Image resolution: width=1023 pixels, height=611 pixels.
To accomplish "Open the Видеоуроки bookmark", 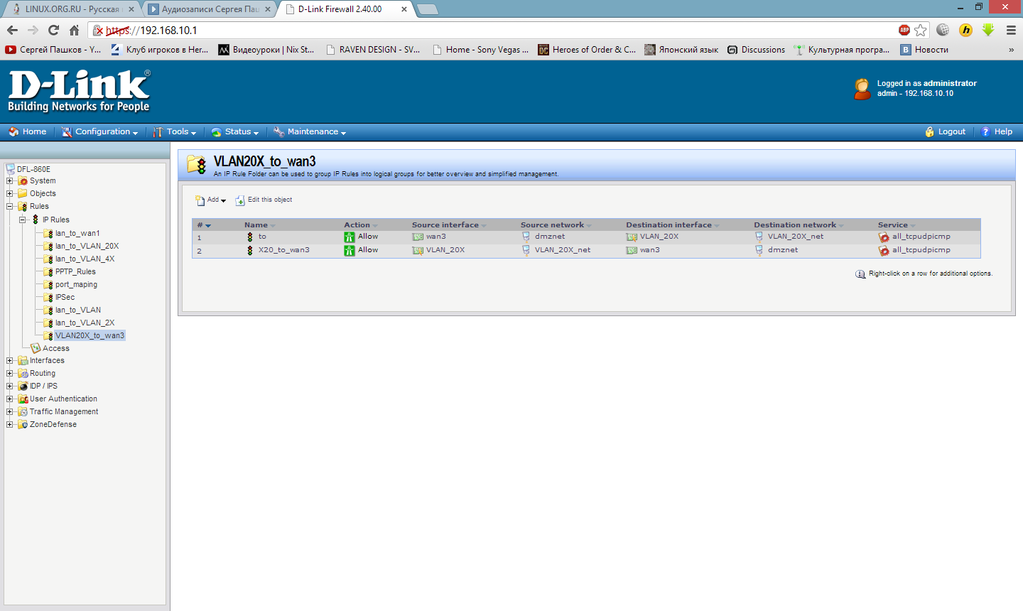I will (x=266, y=50).
